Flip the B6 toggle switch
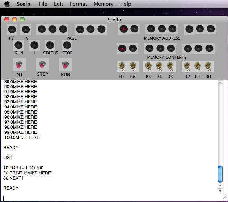 click(133, 66)
